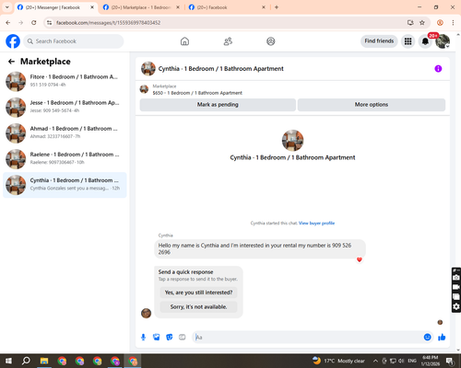461x368 pixels.
Task: Click the address bar URL
Action: pyautogui.click(x=108, y=23)
